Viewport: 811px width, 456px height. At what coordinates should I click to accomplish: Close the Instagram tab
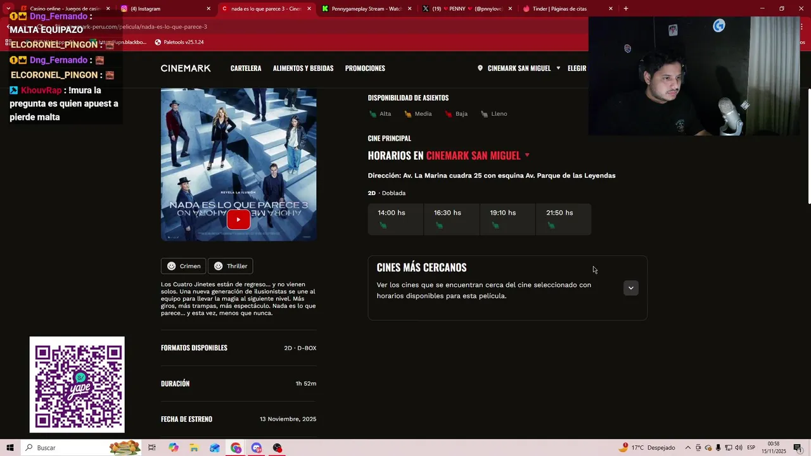tap(208, 9)
